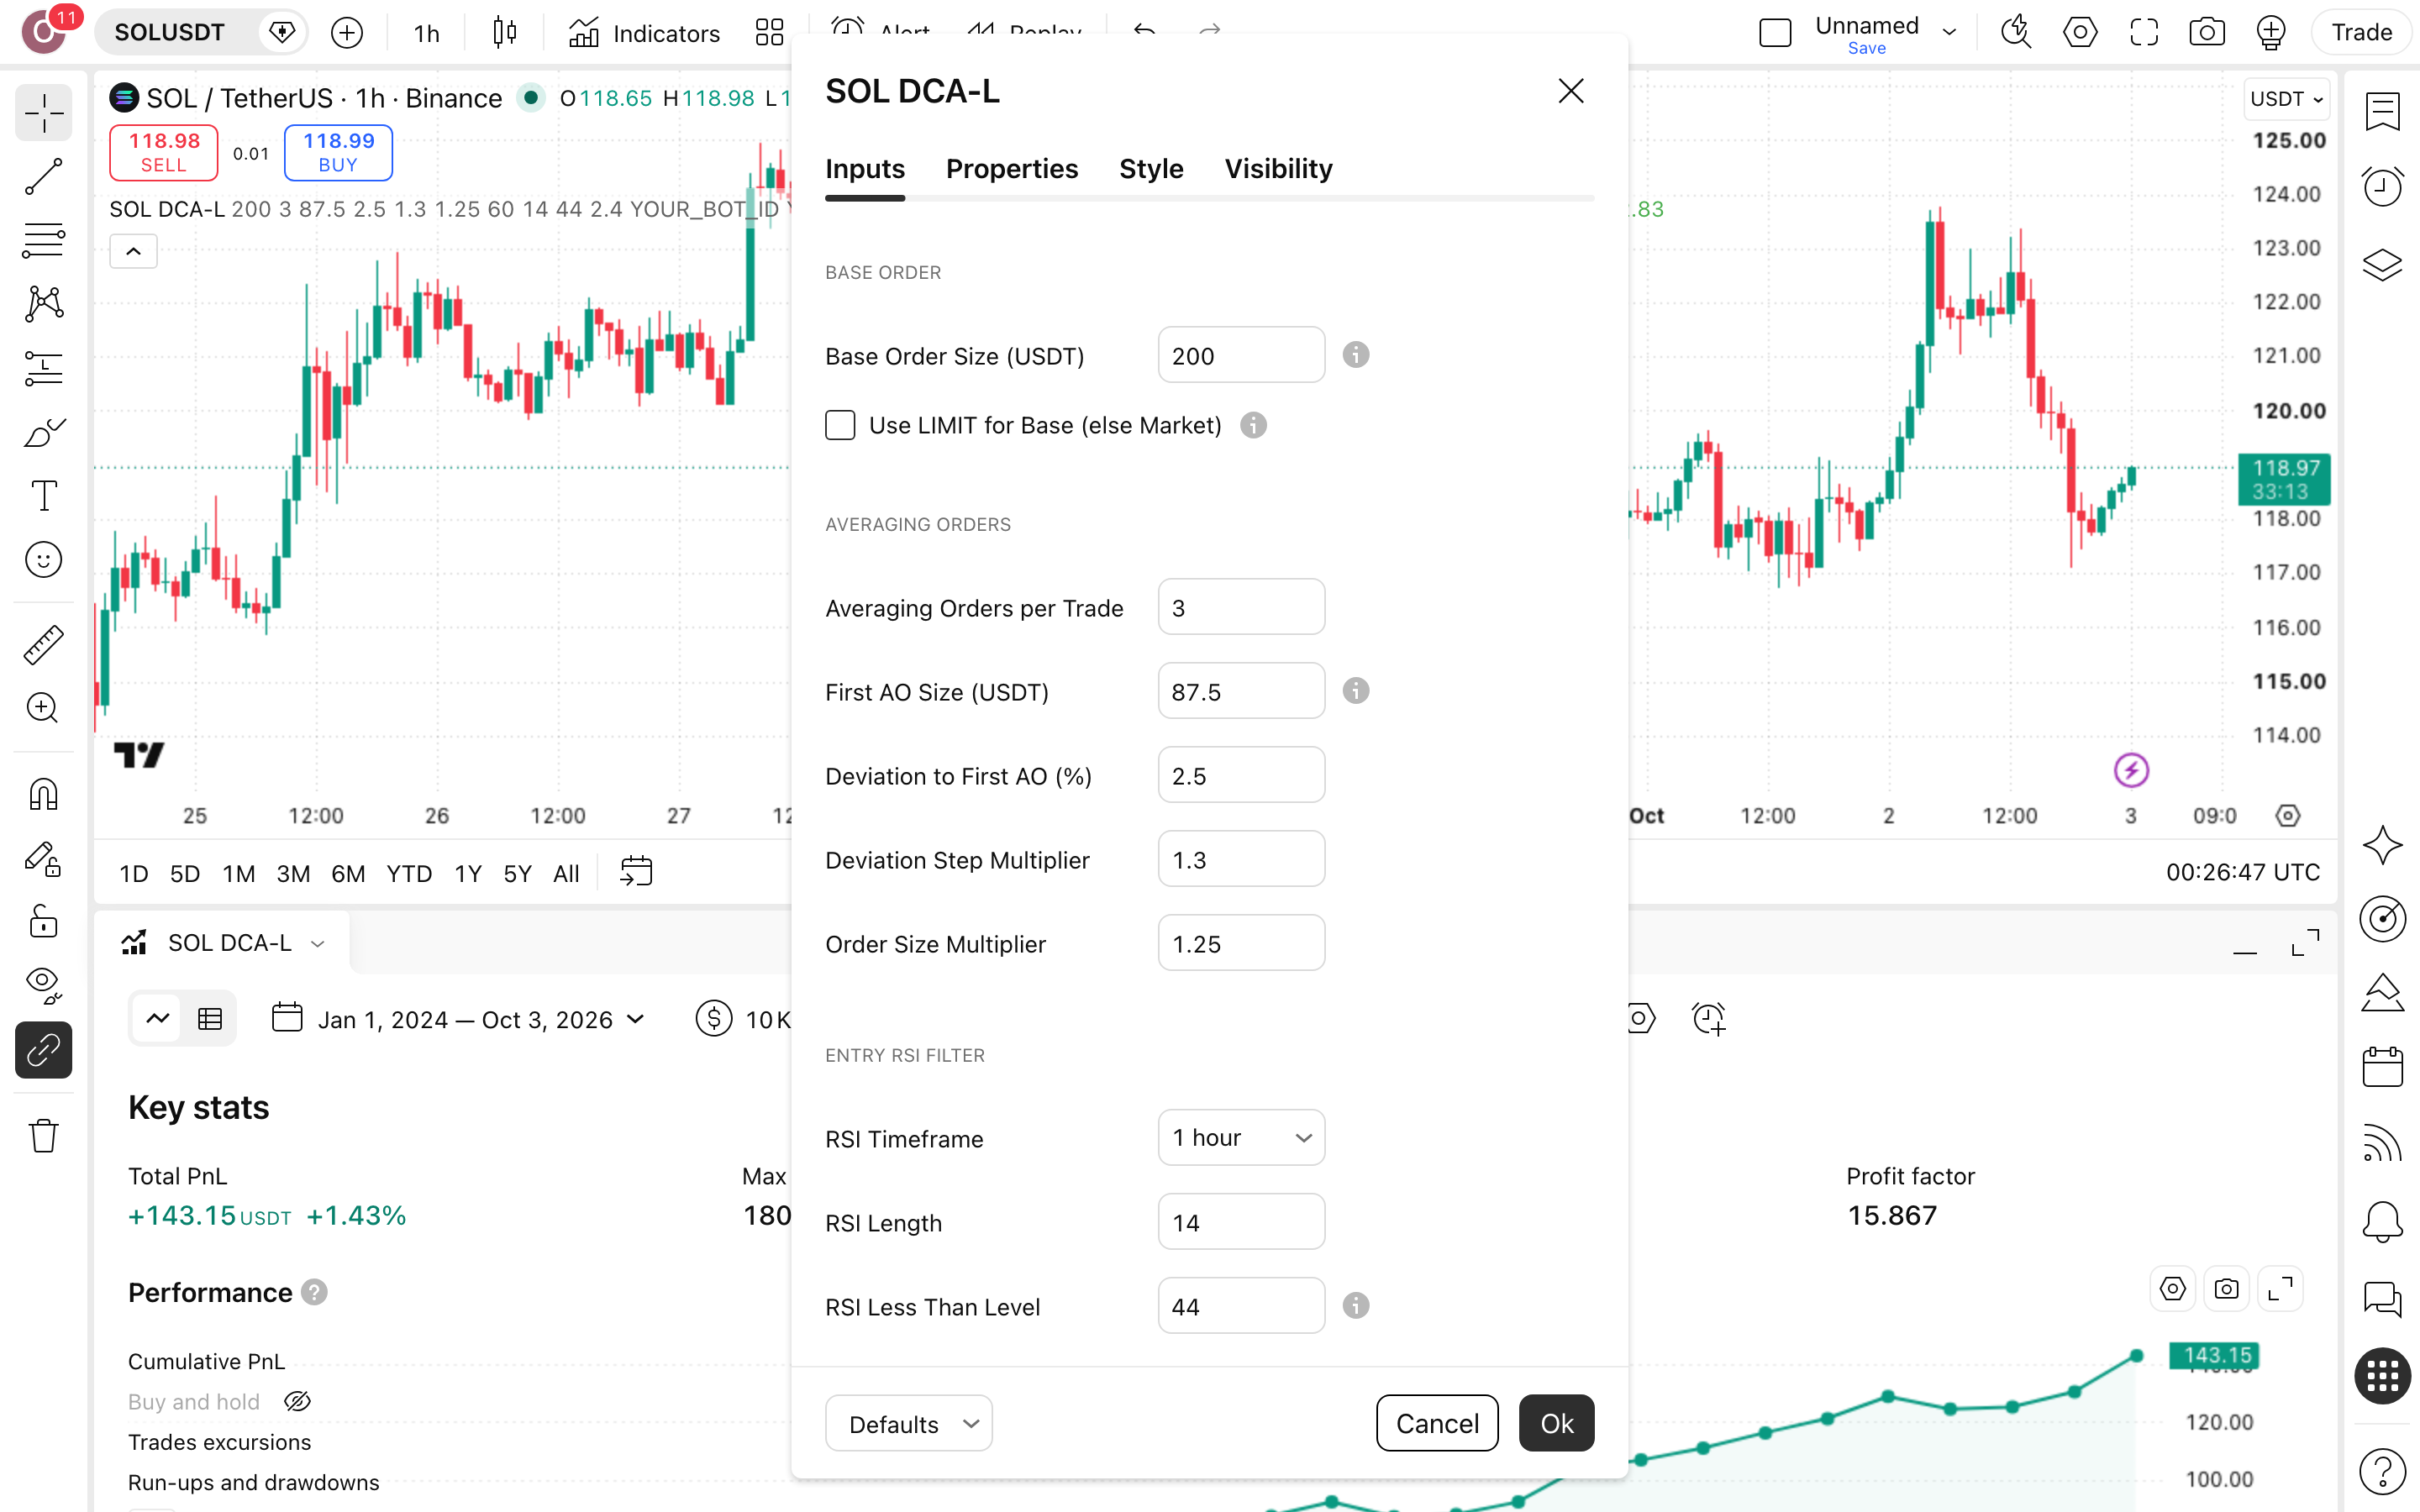Confirm settings with Ok button

click(x=1556, y=1423)
